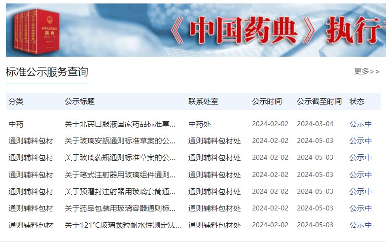Image resolution: width=386 pixels, height=242 pixels.
Task: Click the 公示时间 column header
Action: [x=267, y=102]
